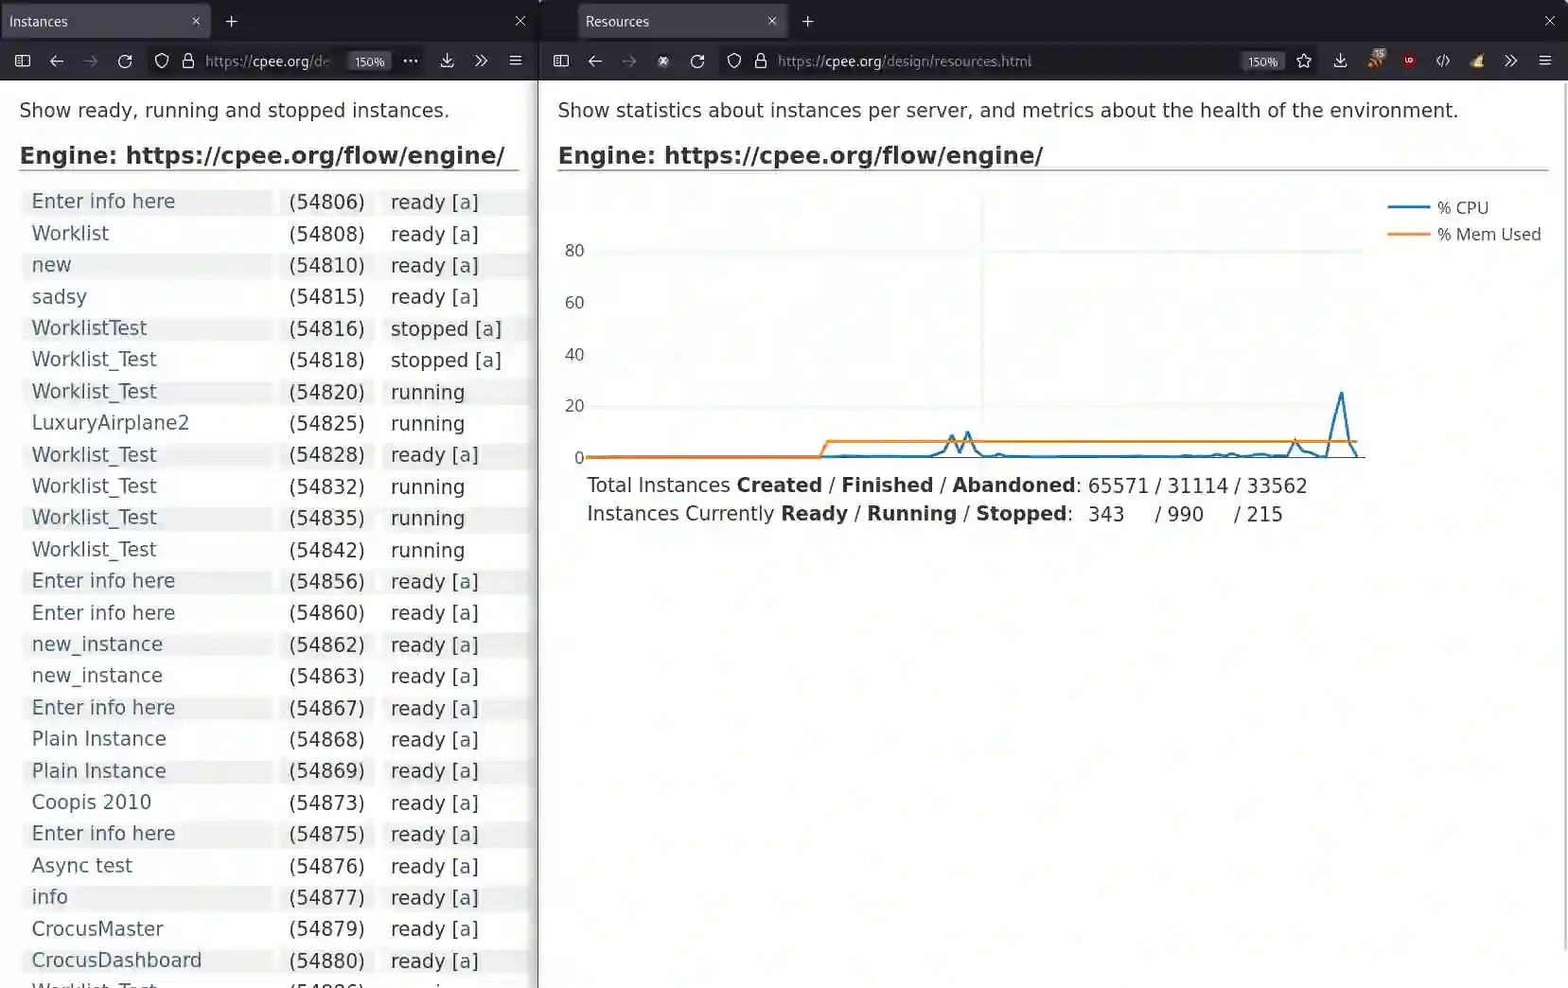Open application menu in Instances window
1568x988 pixels.
pyautogui.click(x=516, y=61)
